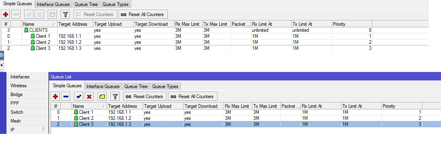
Task: Open Queue Types tab in upper window
Action: point(115,4)
